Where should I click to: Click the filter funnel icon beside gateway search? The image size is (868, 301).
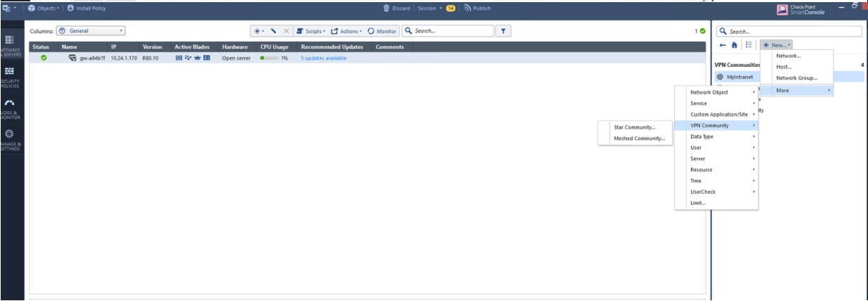pyautogui.click(x=503, y=31)
